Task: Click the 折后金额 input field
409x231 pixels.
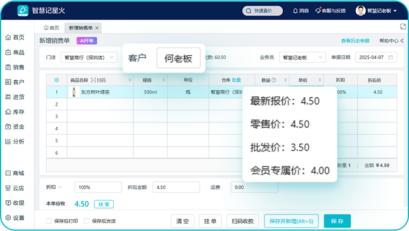Action: [x=176, y=187]
